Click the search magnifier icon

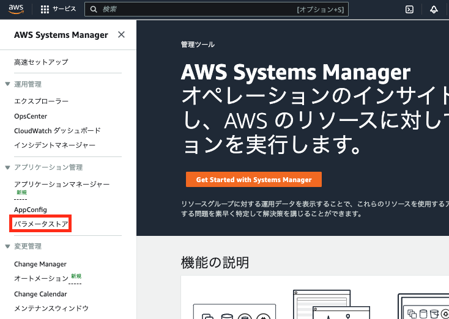tap(94, 9)
